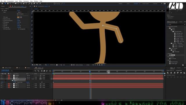Hide the ARM_2 layer with its eye icon
This screenshot has height=105, width=186.
tap(1, 79)
